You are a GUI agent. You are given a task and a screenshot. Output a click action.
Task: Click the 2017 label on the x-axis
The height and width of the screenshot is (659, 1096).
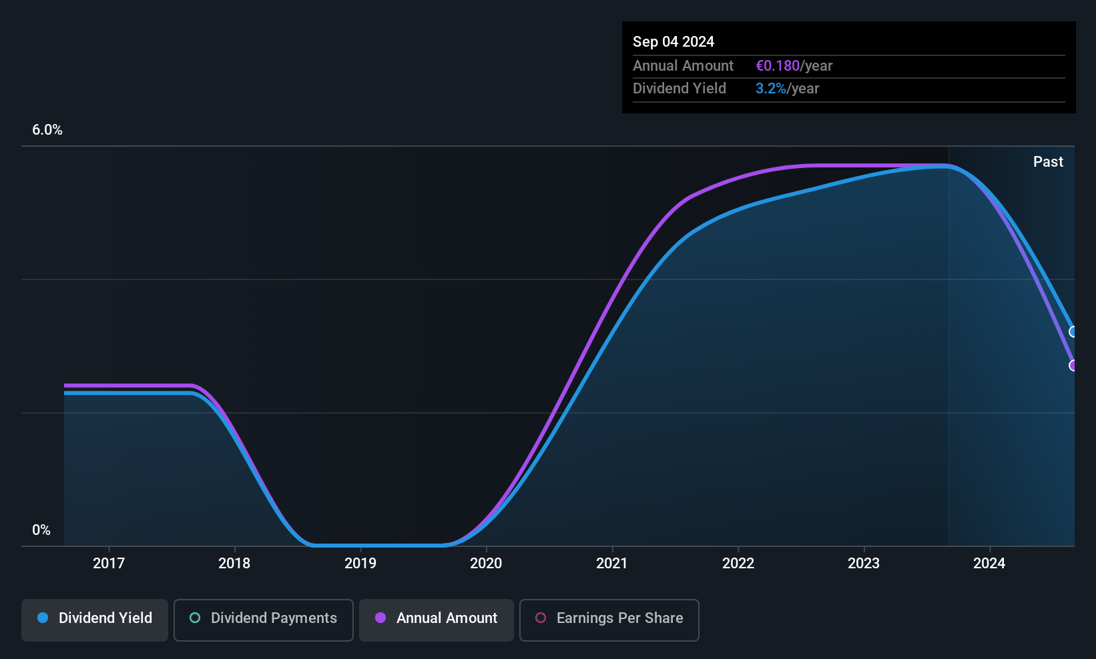pos(109,563)
